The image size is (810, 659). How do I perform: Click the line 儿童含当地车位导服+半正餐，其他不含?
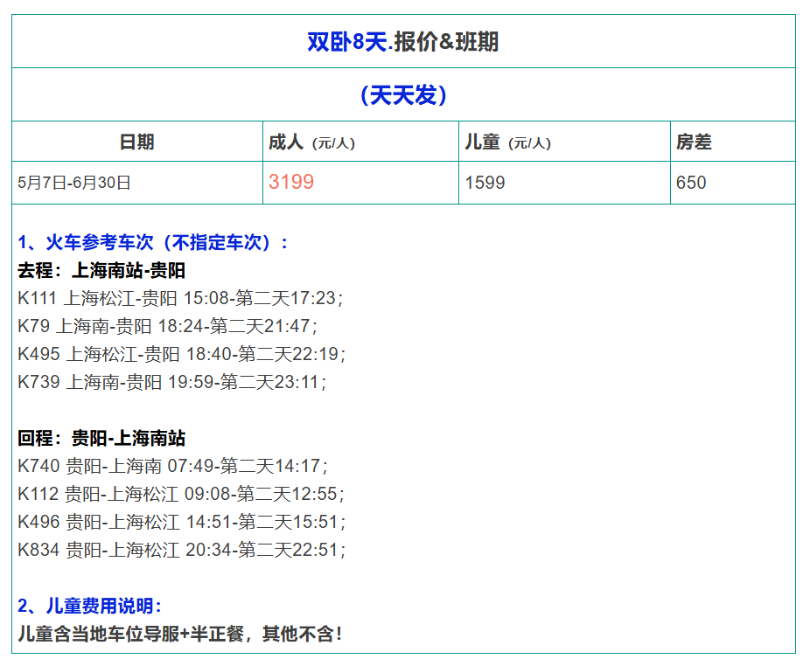point(180,634)
